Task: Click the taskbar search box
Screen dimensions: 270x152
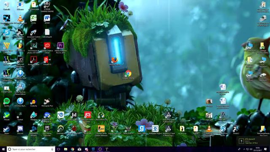Action: coord(31,149)
